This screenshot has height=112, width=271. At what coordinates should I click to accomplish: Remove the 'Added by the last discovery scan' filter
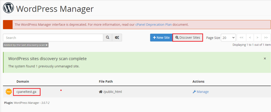tap(47, 45)
